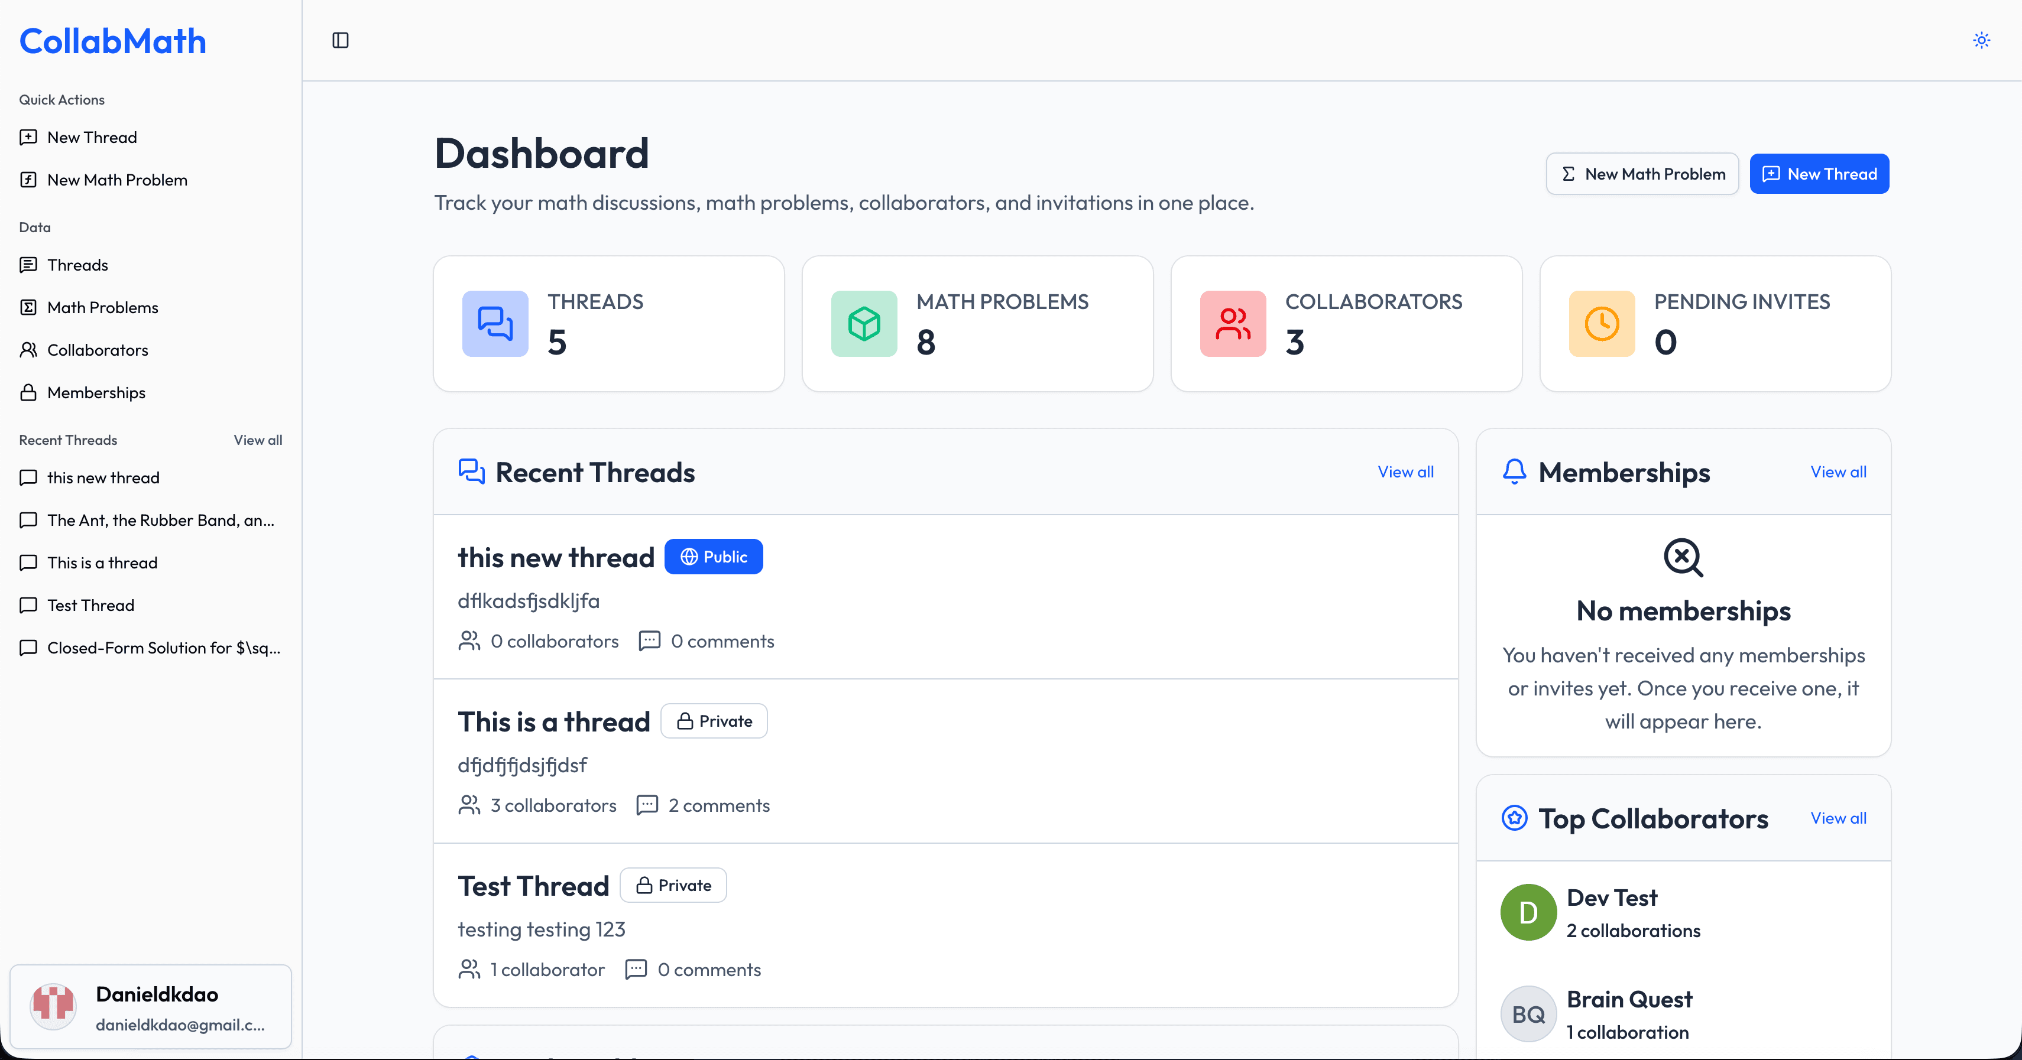Click the lock icon beside Memberships
The image size is (2022, 1060).
[28, 392]
